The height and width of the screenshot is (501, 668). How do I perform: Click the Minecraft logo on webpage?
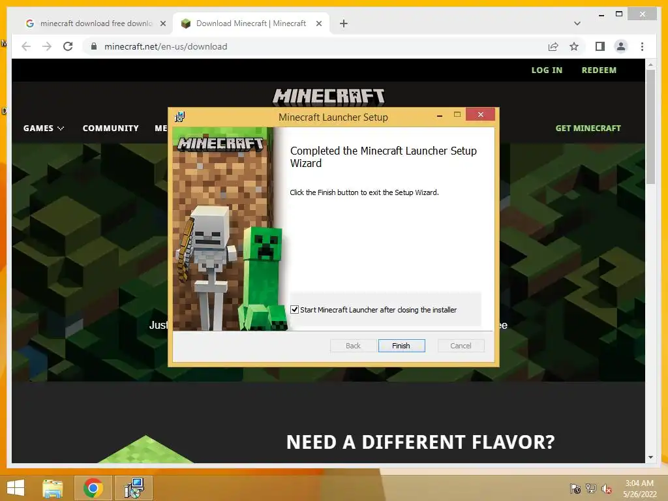(329, 97)
